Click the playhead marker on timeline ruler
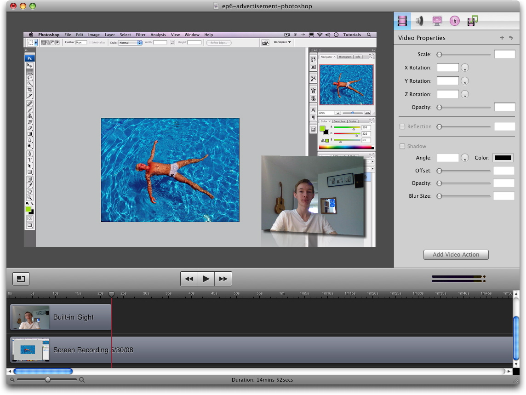Screen dimensions: 526x395 pos(111,294)
